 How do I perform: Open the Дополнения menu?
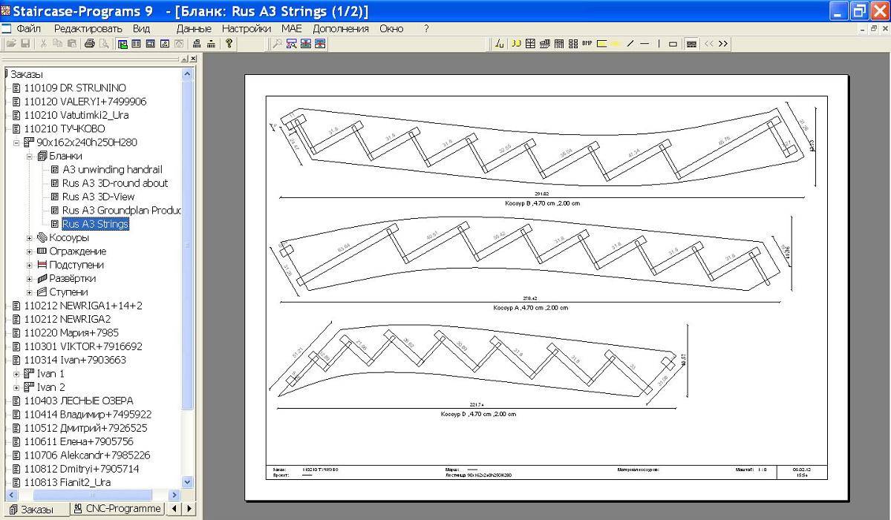pos(340,28)
